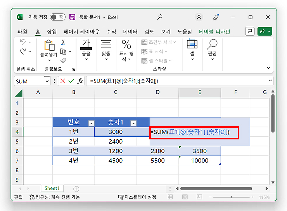
Task: Open the 편집 editing group
Action: tap(212, 49)
